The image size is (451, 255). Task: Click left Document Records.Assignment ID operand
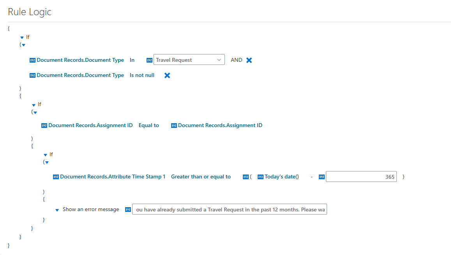click(90, 125)
